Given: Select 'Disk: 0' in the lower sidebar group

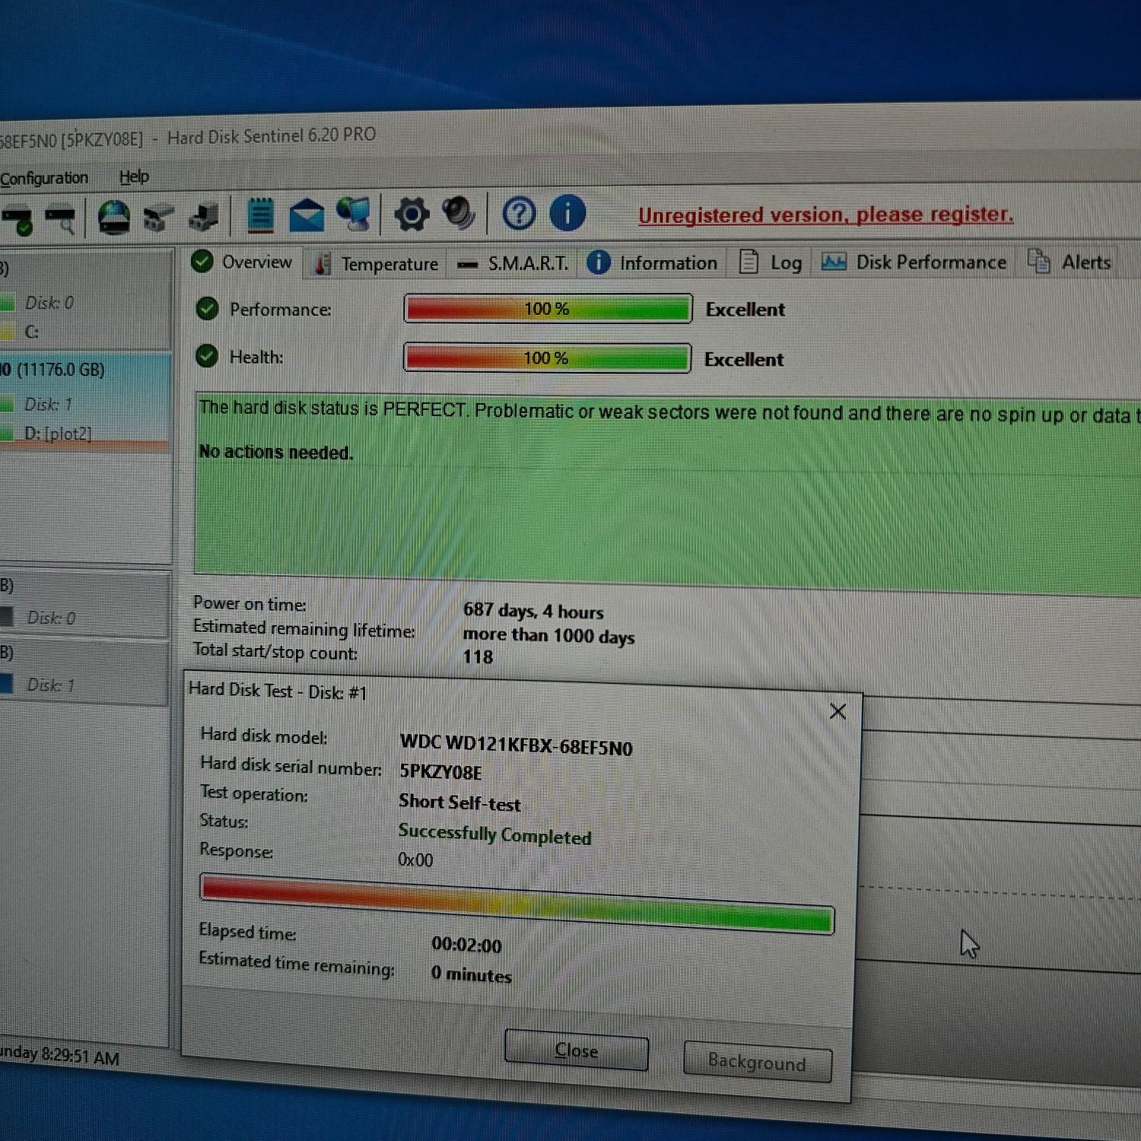Looking at the screenshot, I should coord(51,618).
